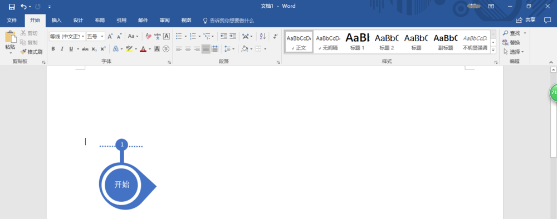Image resolution: width=557 pixels, height=219 pixels.
Task: Activate 格式刷 format painter
Action: coord(31,52)
